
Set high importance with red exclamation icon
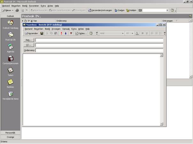[61, 33]
